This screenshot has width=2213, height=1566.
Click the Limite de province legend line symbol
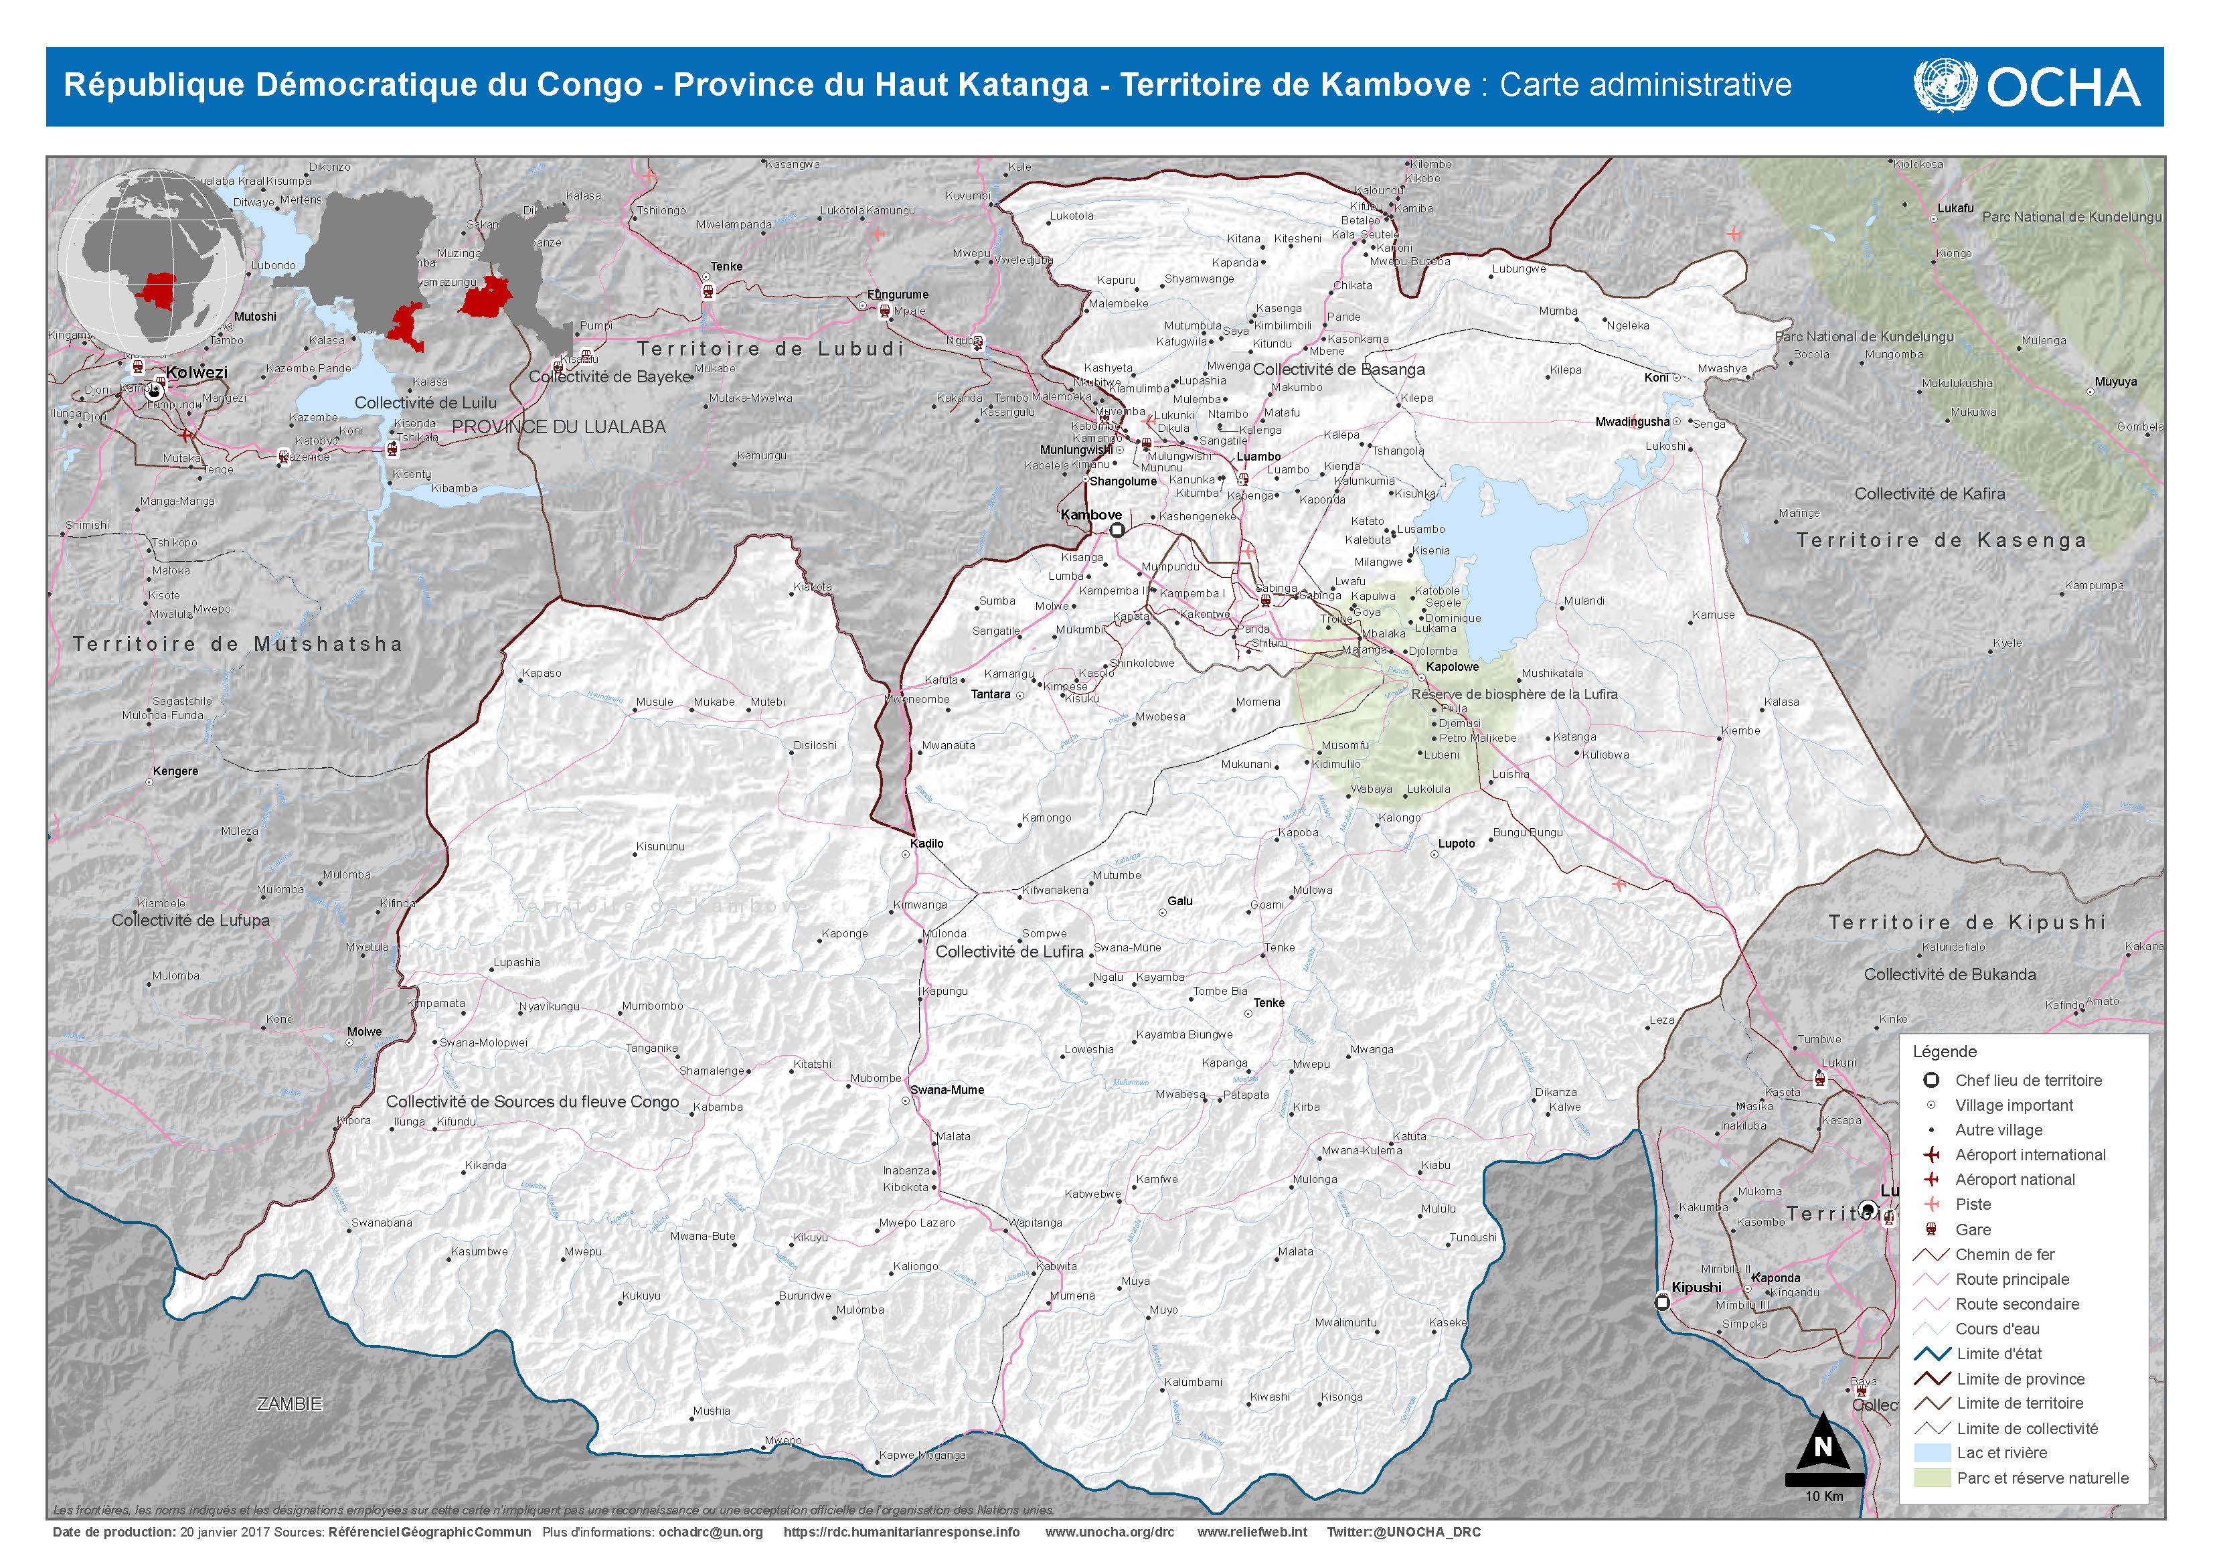1931,1379
